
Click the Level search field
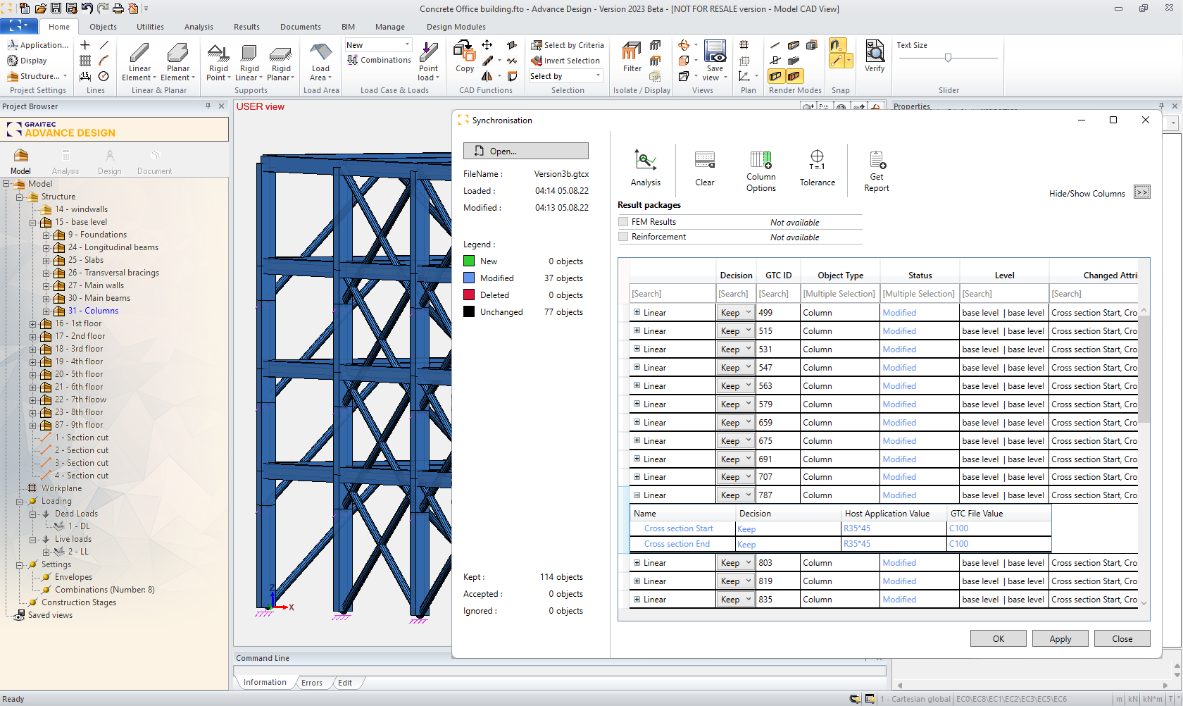coord(1004,294)
